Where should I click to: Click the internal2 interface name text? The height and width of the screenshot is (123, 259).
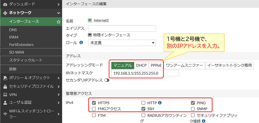coord(101,20)
